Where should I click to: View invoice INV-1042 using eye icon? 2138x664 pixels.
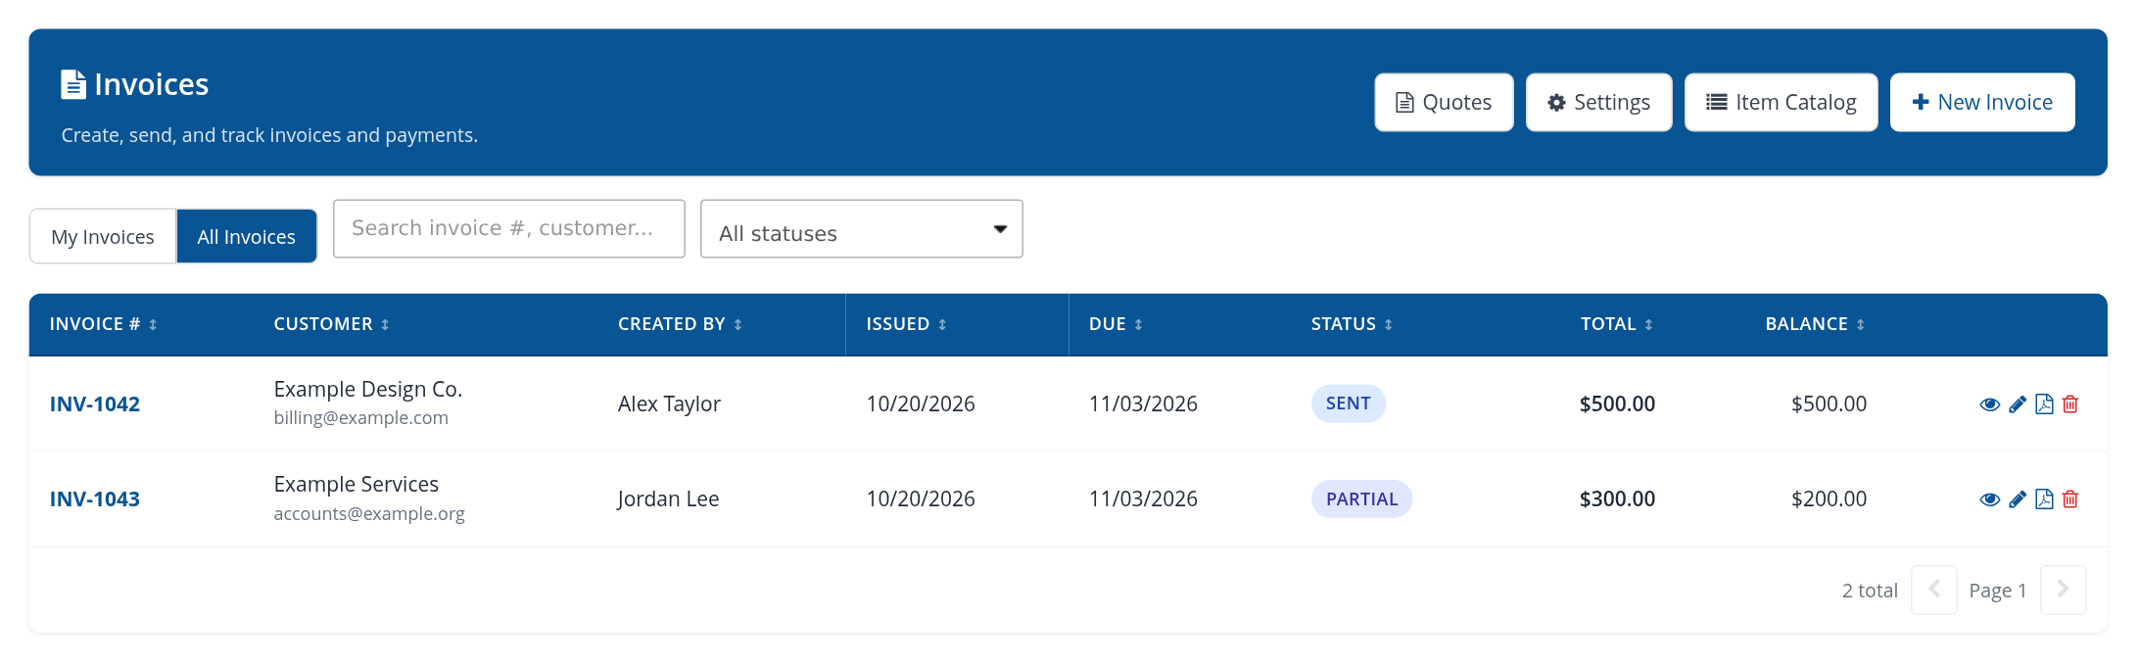pos(1989,404)
